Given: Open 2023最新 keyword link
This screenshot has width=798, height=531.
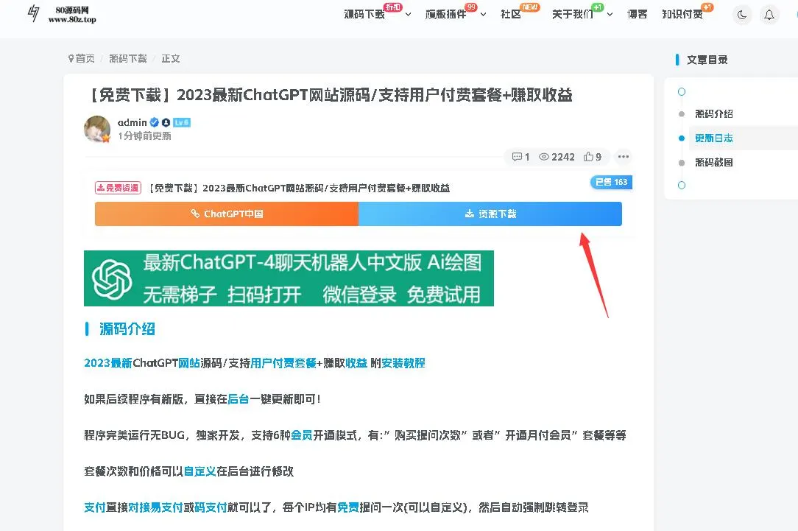Looking at the screenshot, I should point(108,363).
